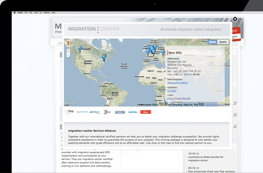This screenshot has width=263, height=173.
Task: Open the Contact link for fme SRL
Action: point(172,90)
